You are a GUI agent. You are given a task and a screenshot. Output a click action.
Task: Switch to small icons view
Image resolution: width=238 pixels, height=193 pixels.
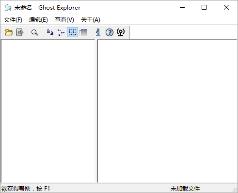coord(61,32)
